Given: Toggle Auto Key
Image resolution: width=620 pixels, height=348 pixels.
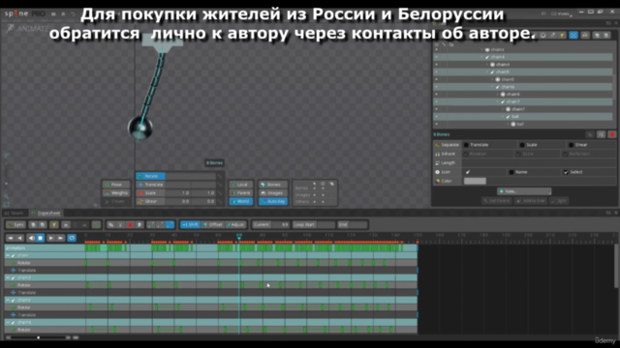Looking at the screenshot, I should tap(273, 201).
